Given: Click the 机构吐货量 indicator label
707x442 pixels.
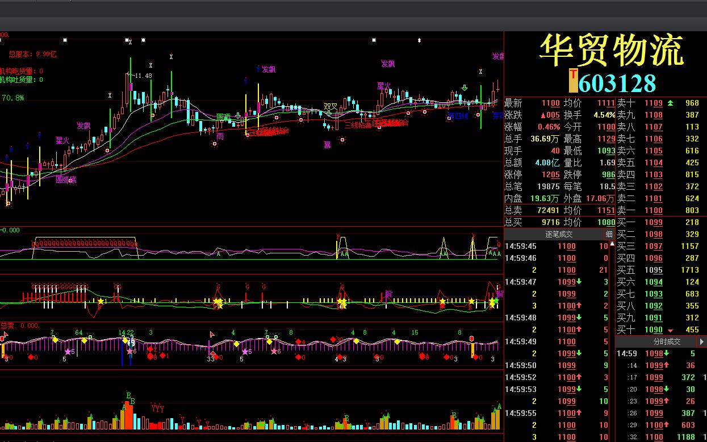Looking at the screenshot, I should [x=22, y=80].
